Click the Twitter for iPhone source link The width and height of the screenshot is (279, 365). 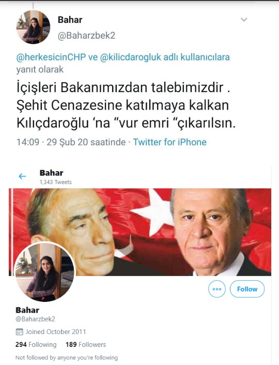coord(169,142)
